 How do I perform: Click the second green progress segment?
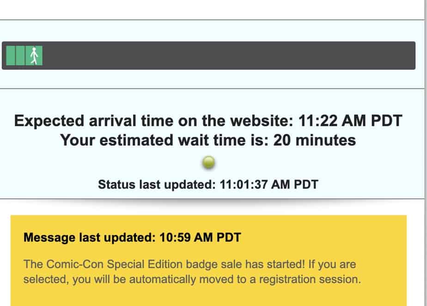coord(20,56)
